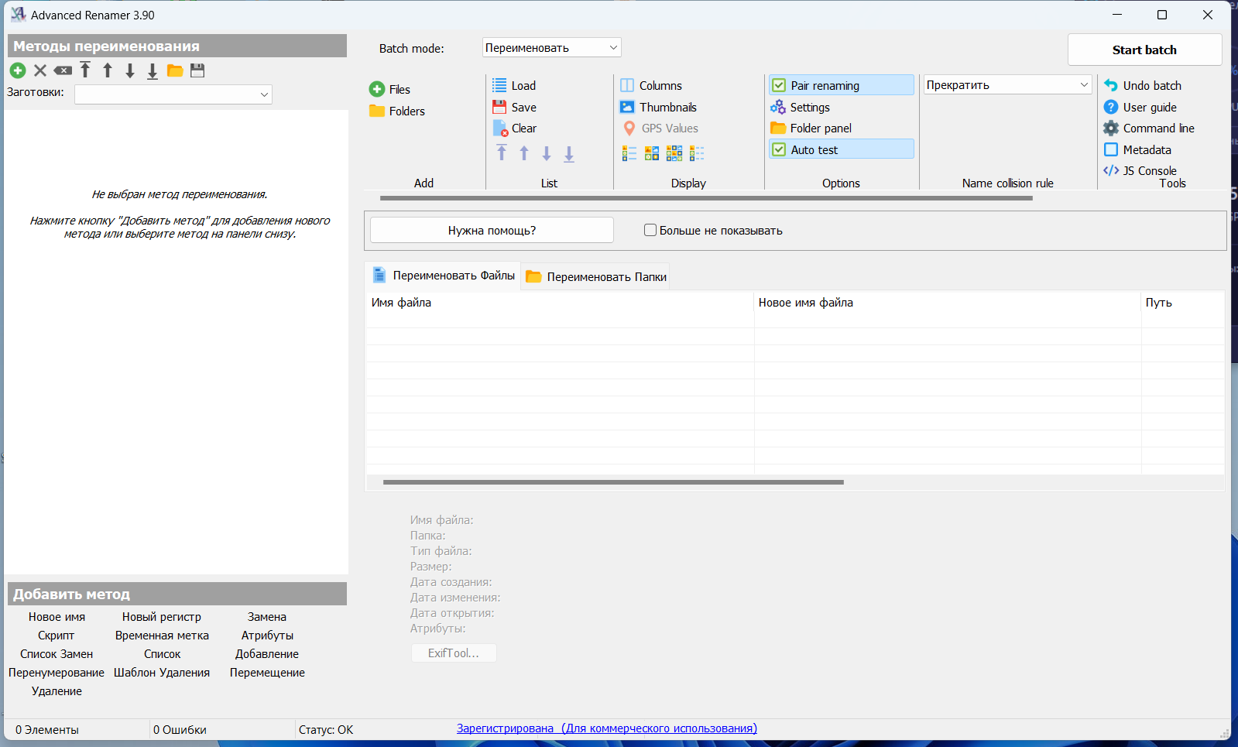Click the Undo batch icon
Image resolution: width=1238 pixels, height=747 pixels.
click(1111, 85)
